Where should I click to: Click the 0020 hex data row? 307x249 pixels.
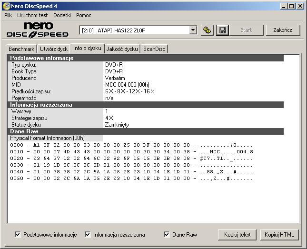click(x=131, y=159)
